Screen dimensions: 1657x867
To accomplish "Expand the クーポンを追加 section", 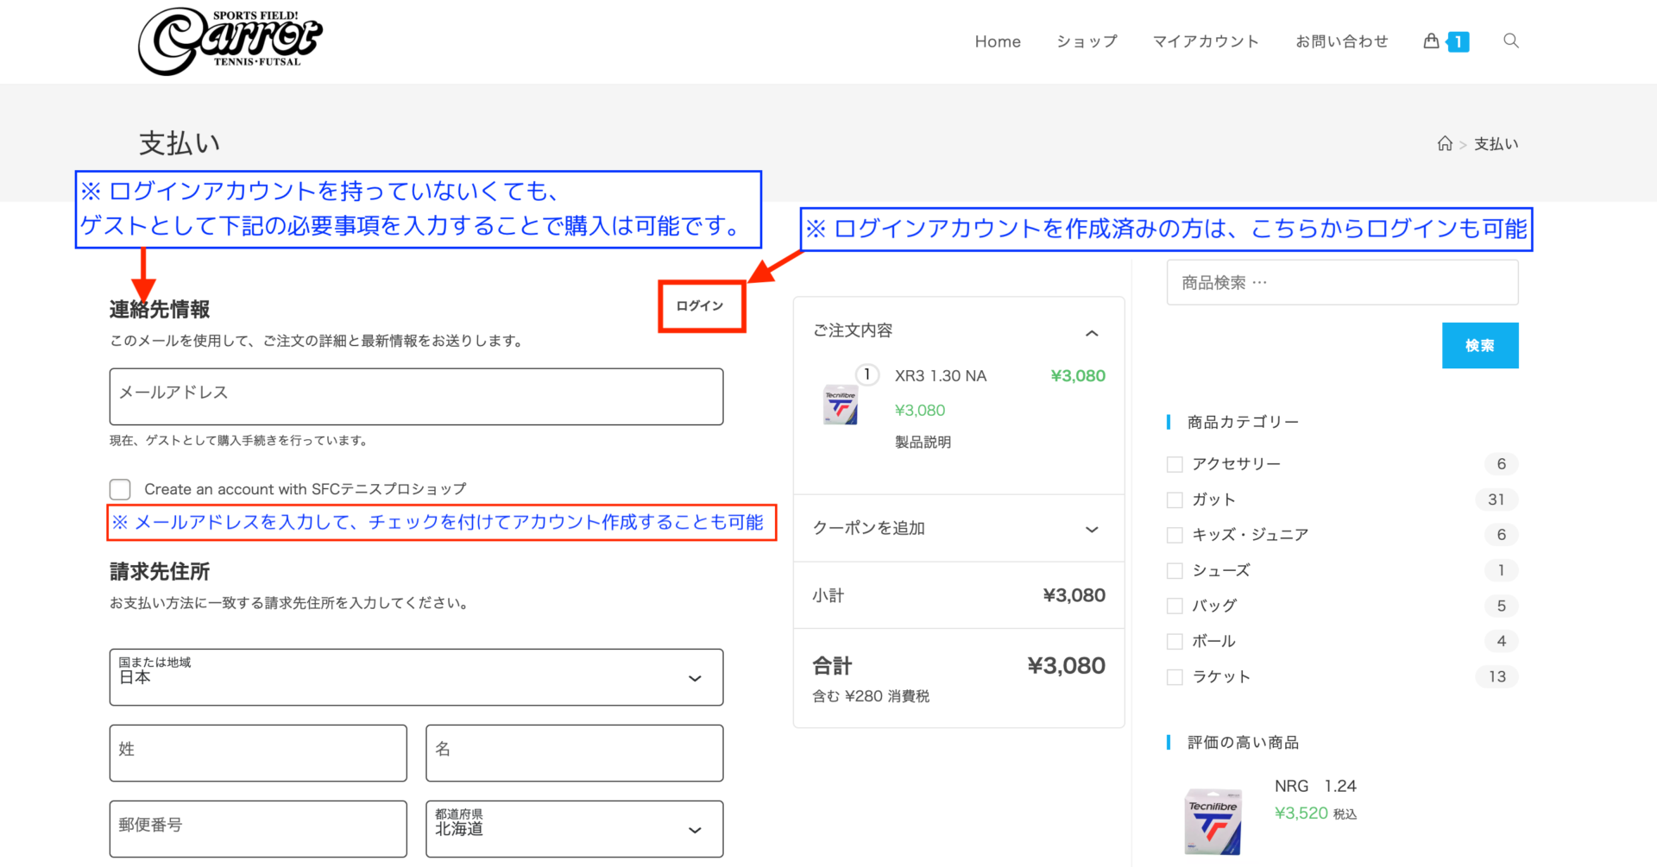I will pos(958,528).
